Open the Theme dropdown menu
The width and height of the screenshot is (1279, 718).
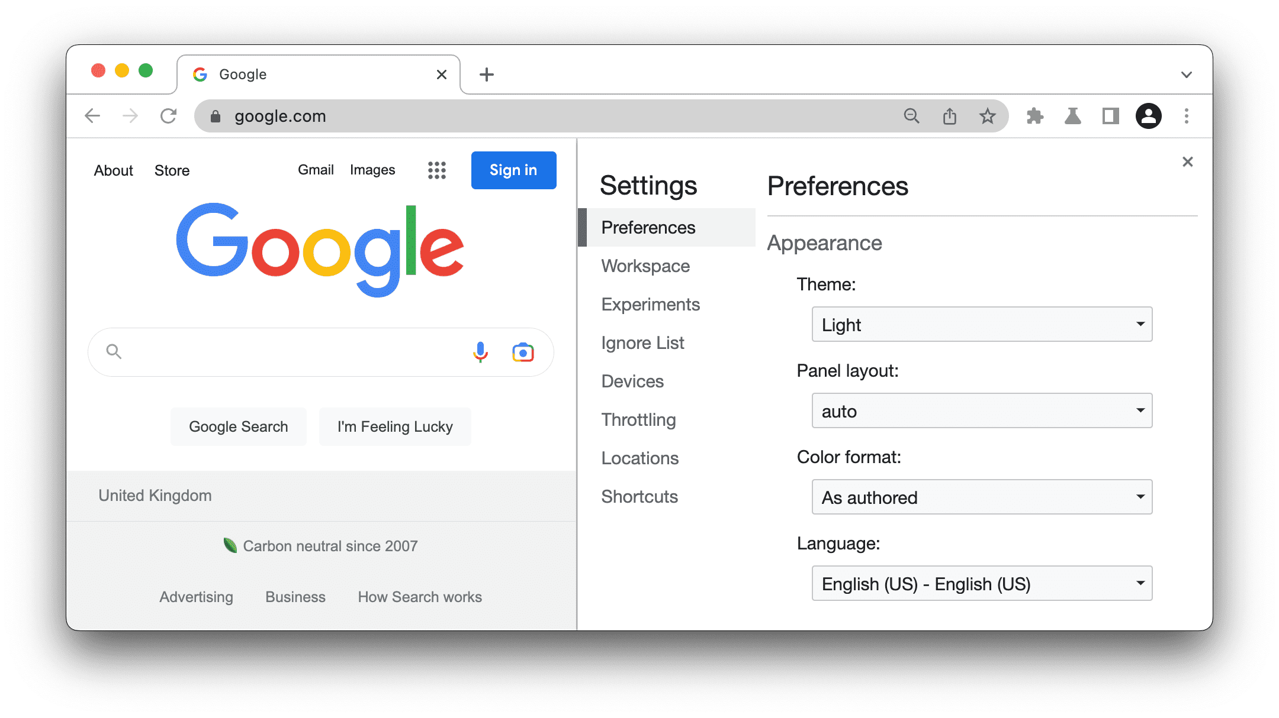[981, 323]
